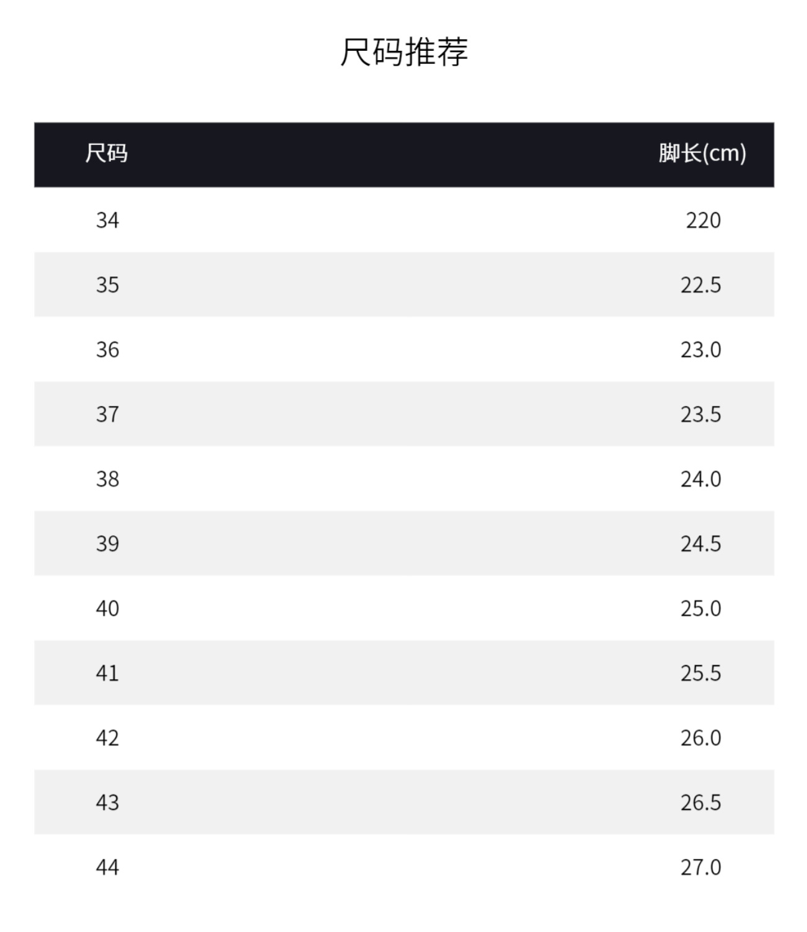Choose size 37 in size column
This screenshot has width=807, height=932.
click(107, 414)
